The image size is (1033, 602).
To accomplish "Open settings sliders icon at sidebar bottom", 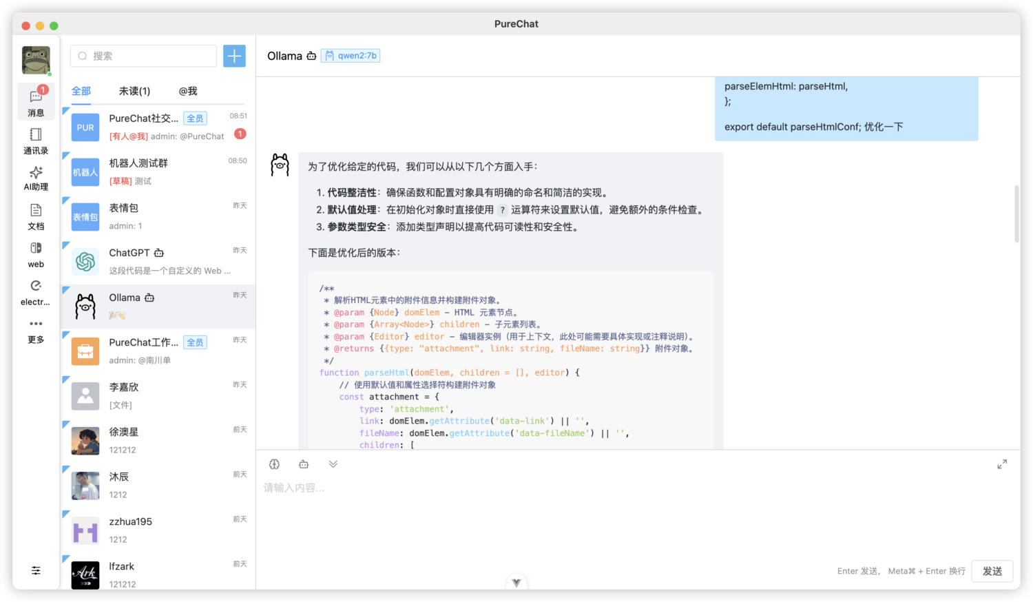I will tap(36, 570).
